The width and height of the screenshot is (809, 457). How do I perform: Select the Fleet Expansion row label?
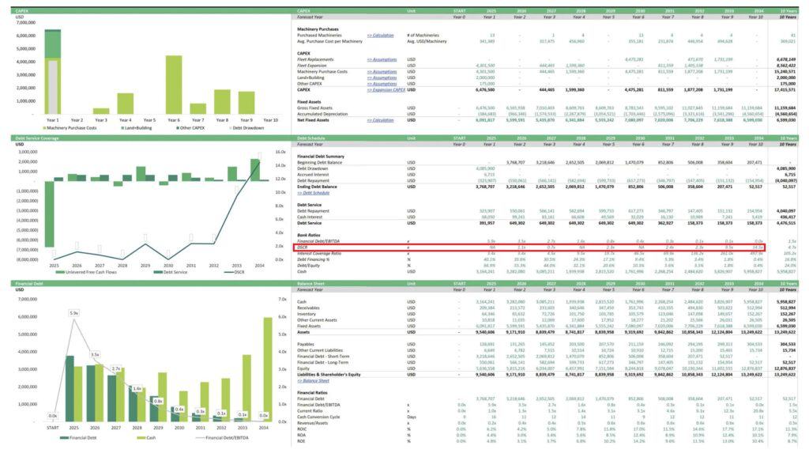(x=311, y=66)
